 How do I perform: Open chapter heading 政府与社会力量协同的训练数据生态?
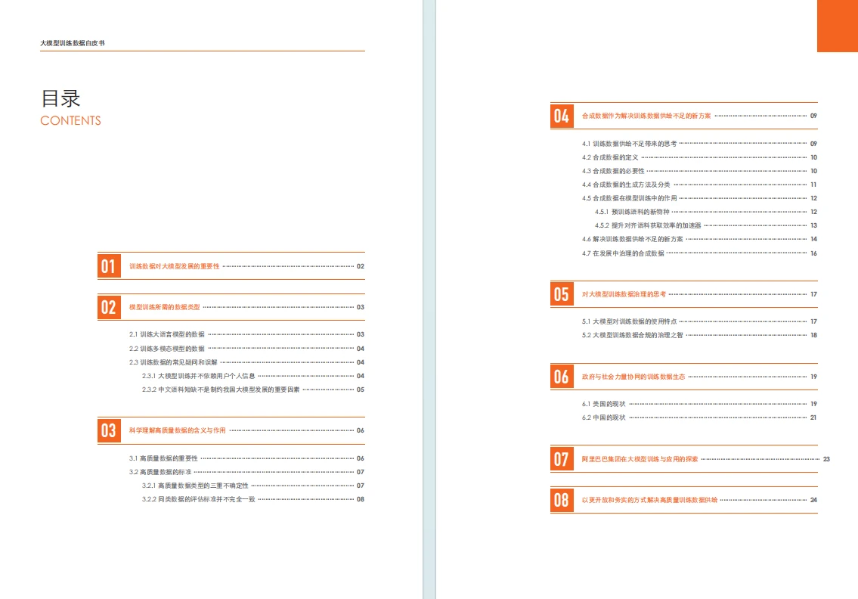(633, 377)
